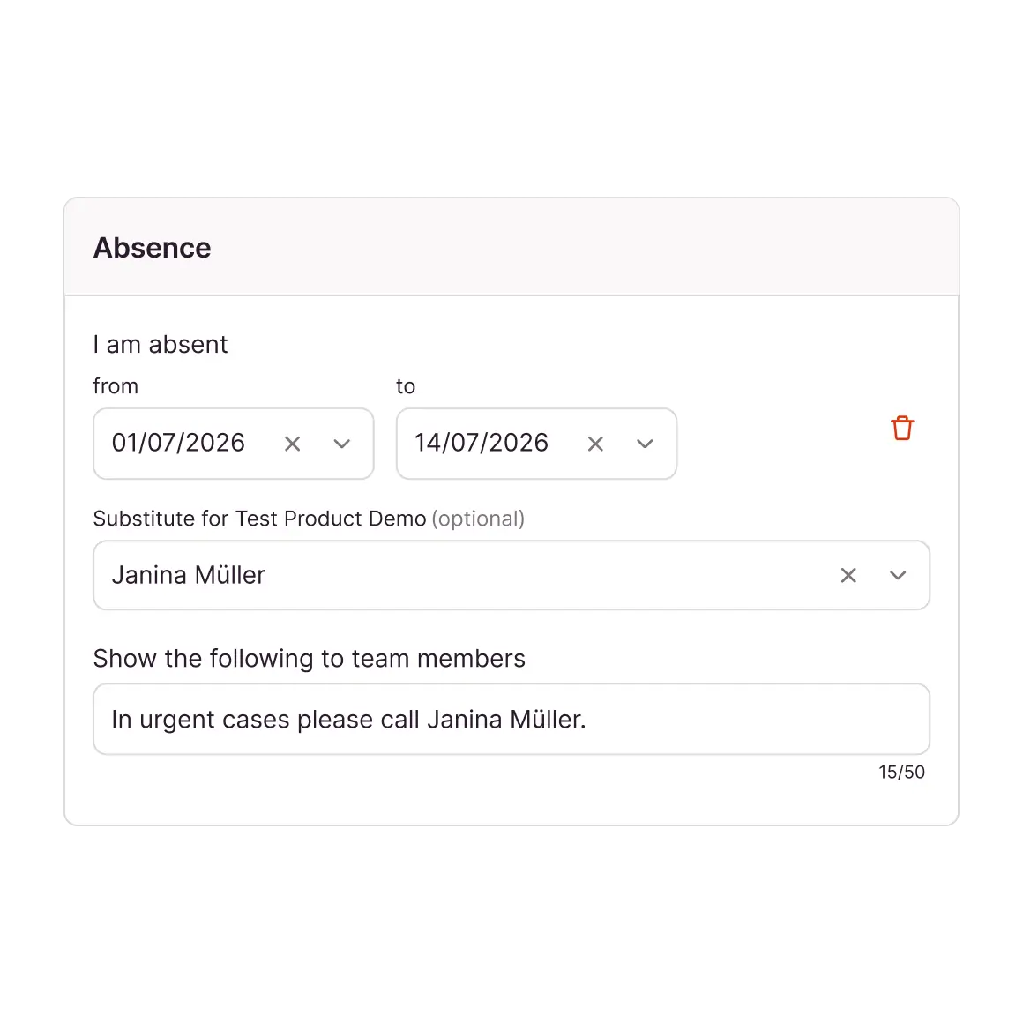Click 'Show the following to team members' label
Screen dimensions: 1023x1023
tap(309, 659)
